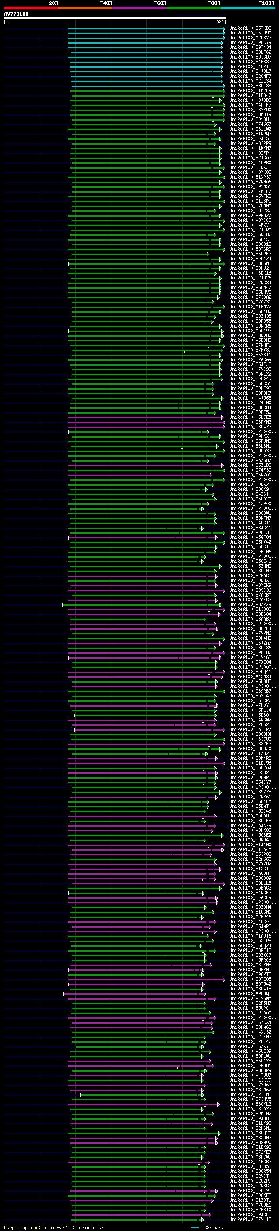Select hit label UniRef100_C3PYN3
The height and width of the screenshot is (1231, 279).
click(250, 422)
